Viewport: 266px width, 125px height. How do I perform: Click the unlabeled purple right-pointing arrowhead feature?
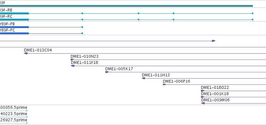[214, 41]
